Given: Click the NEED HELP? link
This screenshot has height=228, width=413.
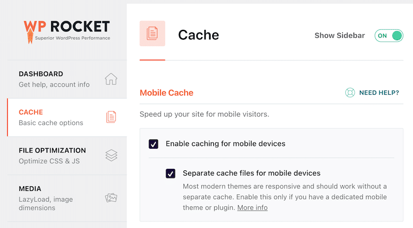Looking at the screenshot, I should 379,93.
